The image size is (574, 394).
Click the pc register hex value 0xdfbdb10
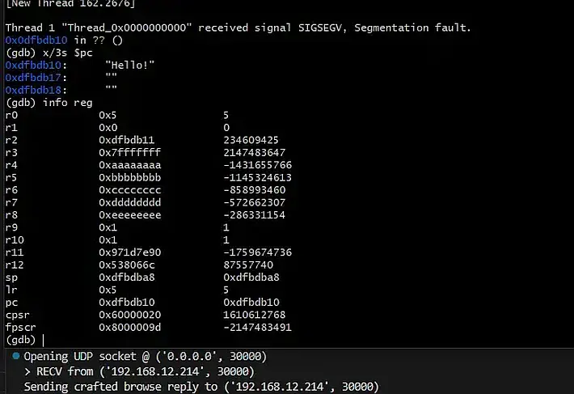coord(127,302)
